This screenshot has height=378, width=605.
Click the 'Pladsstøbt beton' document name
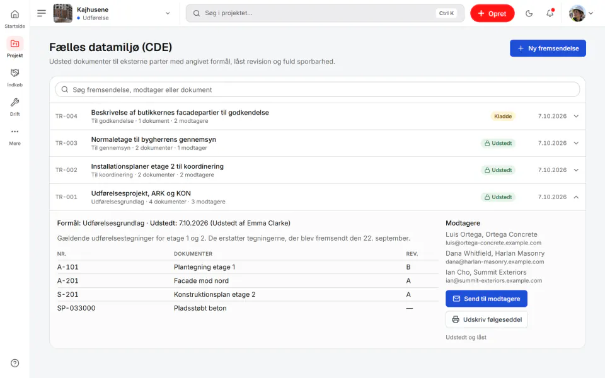[x=200, y=308]
